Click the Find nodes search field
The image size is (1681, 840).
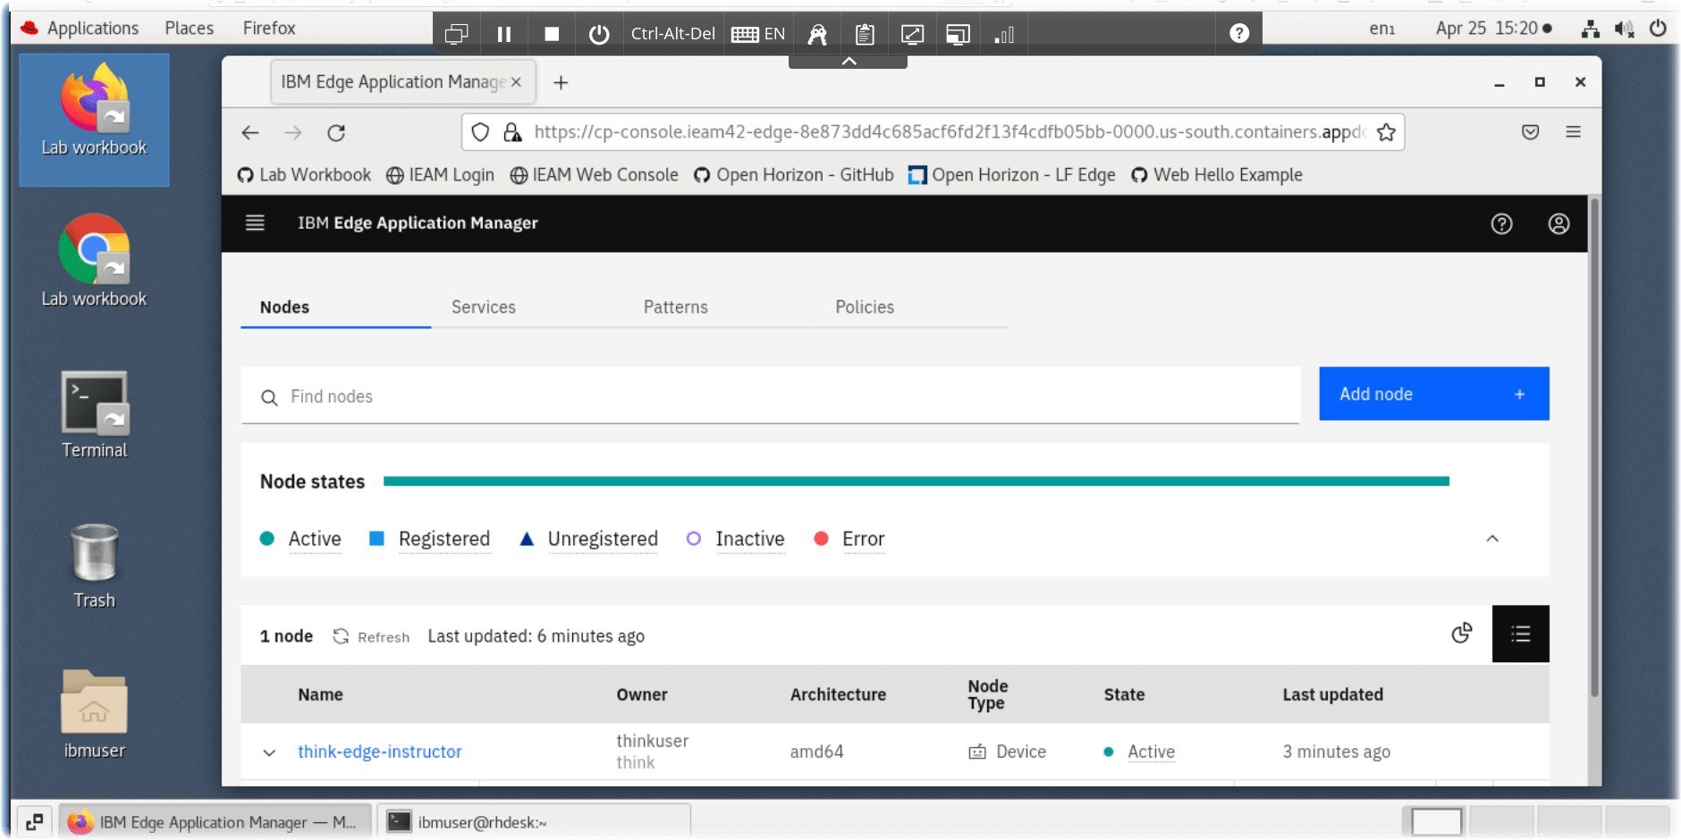(770, 396)
